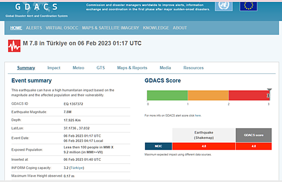Click the GDACS logo in header
This screenshot has height=182, width=282.
pos(36,7)
